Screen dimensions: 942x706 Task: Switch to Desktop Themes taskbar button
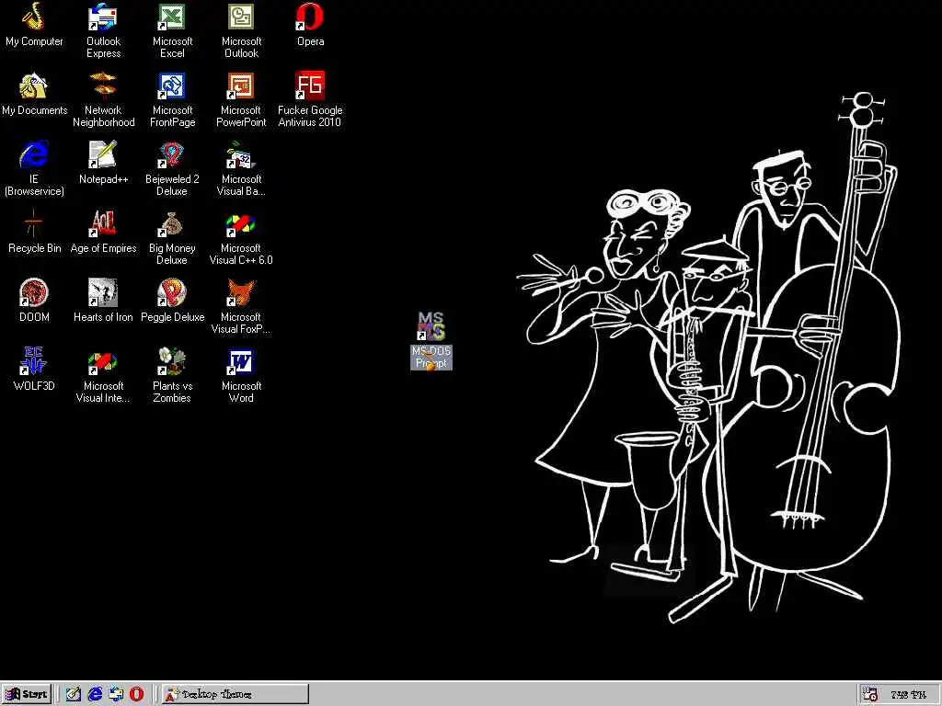tap(235, 695)
